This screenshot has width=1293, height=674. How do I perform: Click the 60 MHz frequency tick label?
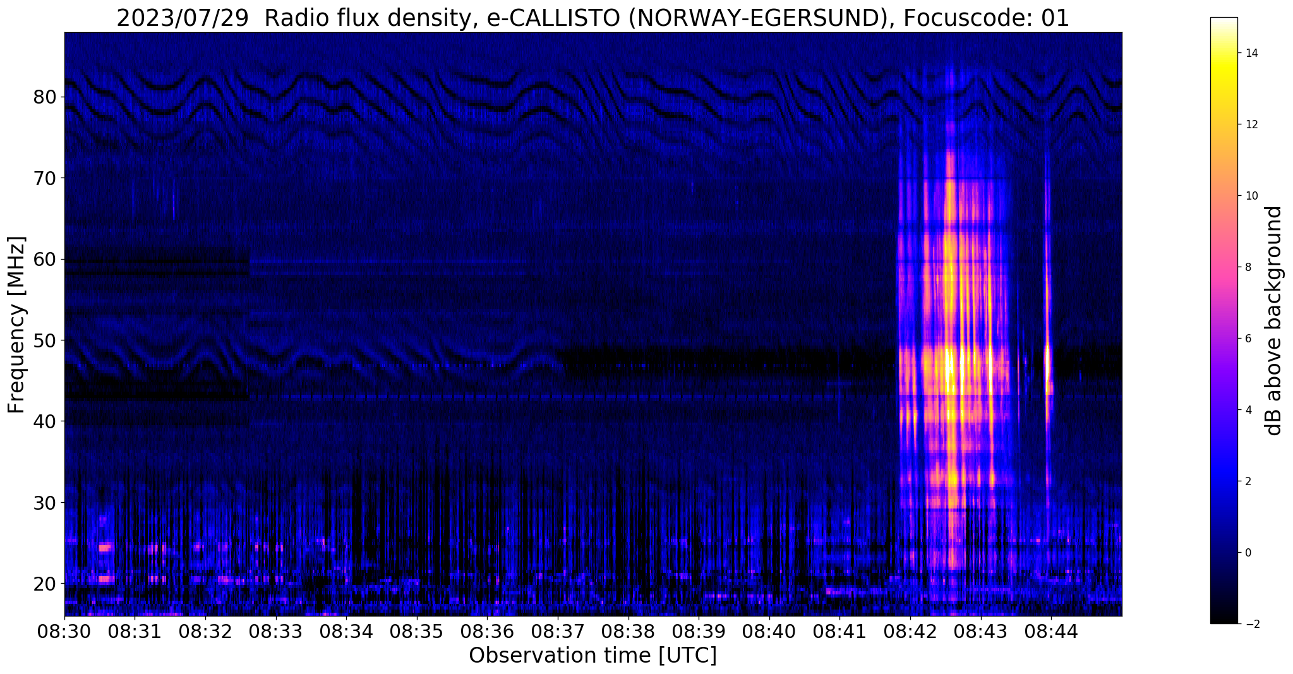45,259
